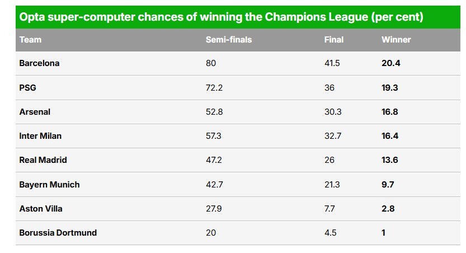This screenshot has width=466, height=253.
Task: Click the Semi-finals column header
Action: coord(229,40)
